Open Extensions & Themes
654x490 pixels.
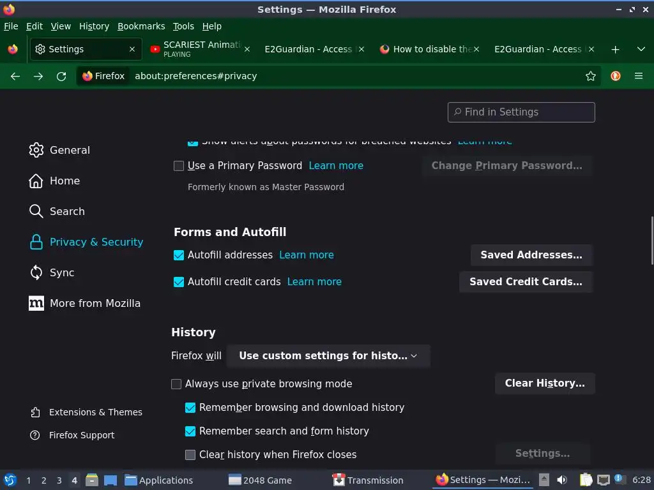(86, 412)
